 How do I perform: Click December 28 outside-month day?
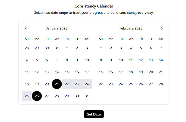click(27, 48)
